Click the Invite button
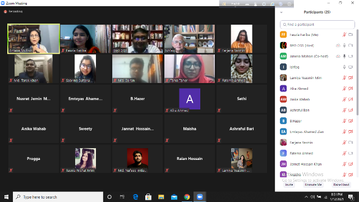 289,185
